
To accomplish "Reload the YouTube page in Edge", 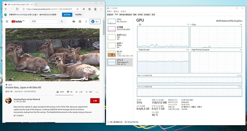I will tap(17, 9).
